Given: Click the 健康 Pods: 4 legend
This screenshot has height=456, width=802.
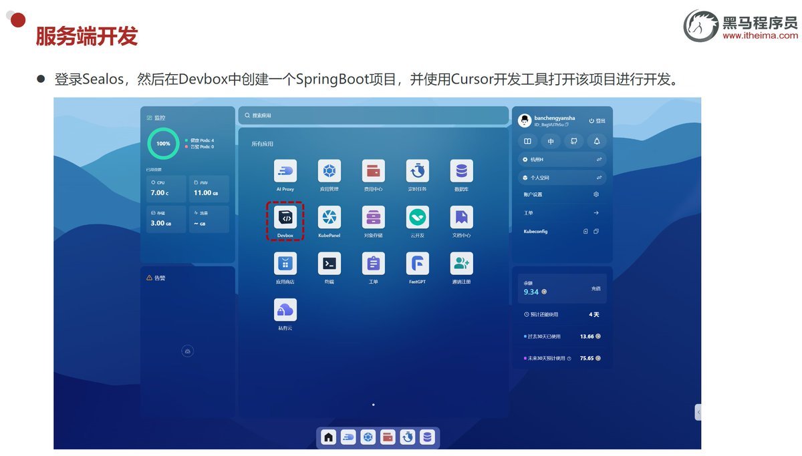Looking at the screenshot, I should [200, 140].
